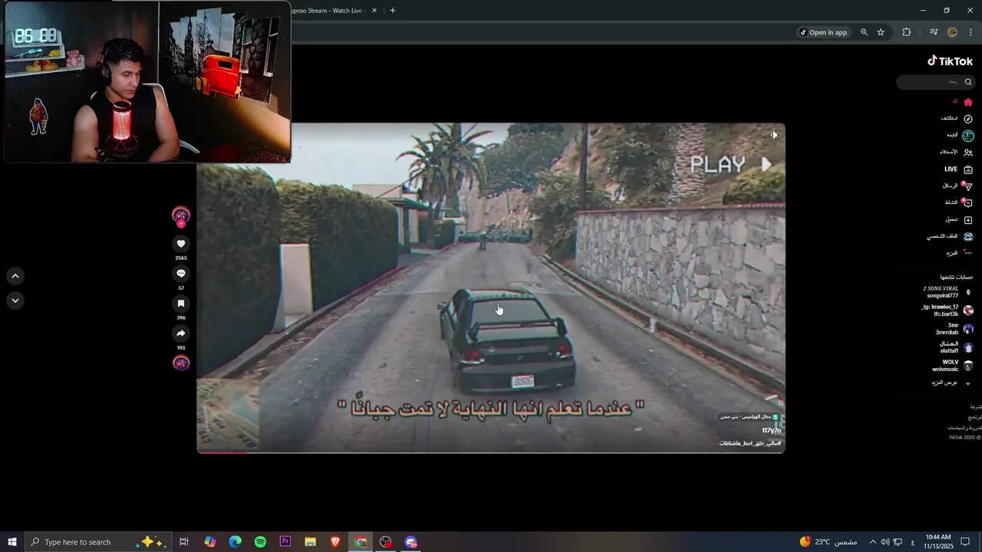
Task: Open the TikTok logo home link
Action: (950, 61)
